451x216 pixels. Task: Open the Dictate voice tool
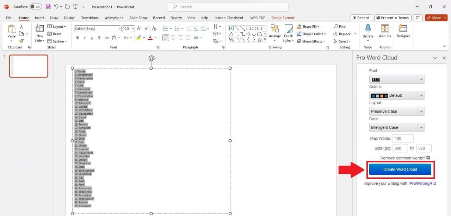(368, 32)
